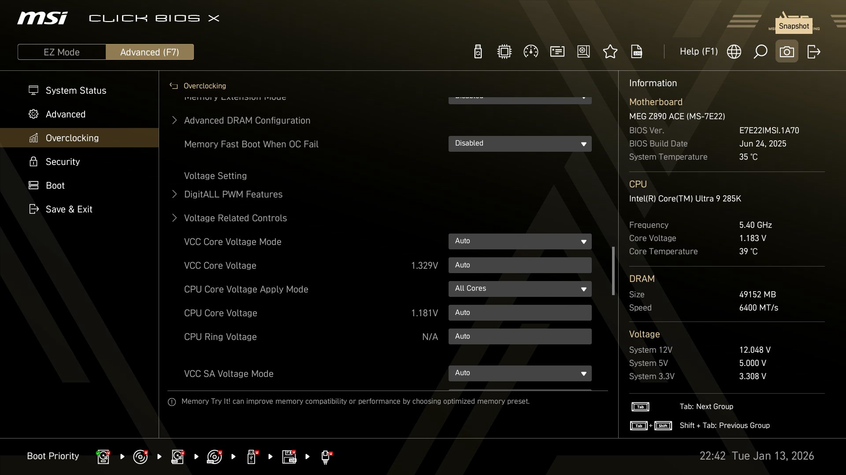Open Security in left sidebar
The width and height of the screenshot is (846, 475).
pyautogui.click(x=63, y=162)
